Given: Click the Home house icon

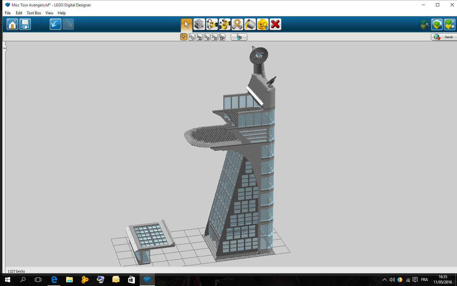Looking at the screenshot, I should [x=12, y=24].
